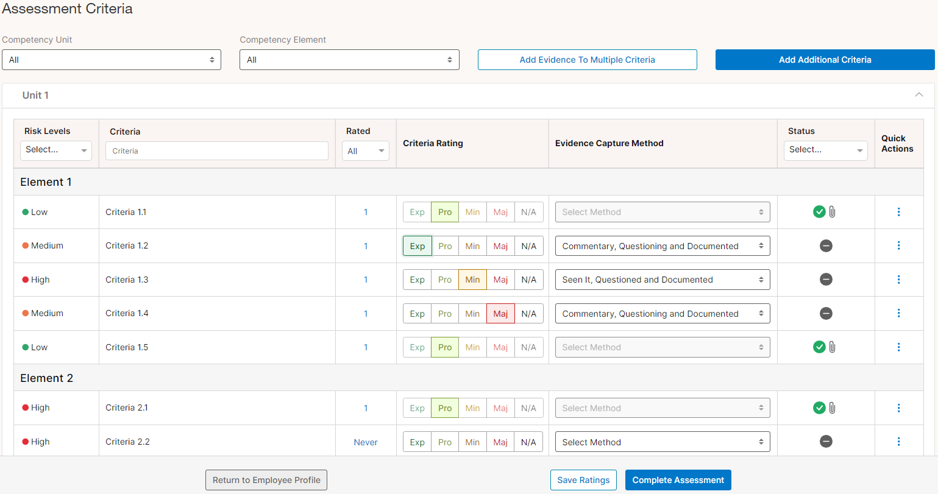The image size is (938, 494).
Task: Click green check status icon for Criteria 1.5
Action: [819, 347]
